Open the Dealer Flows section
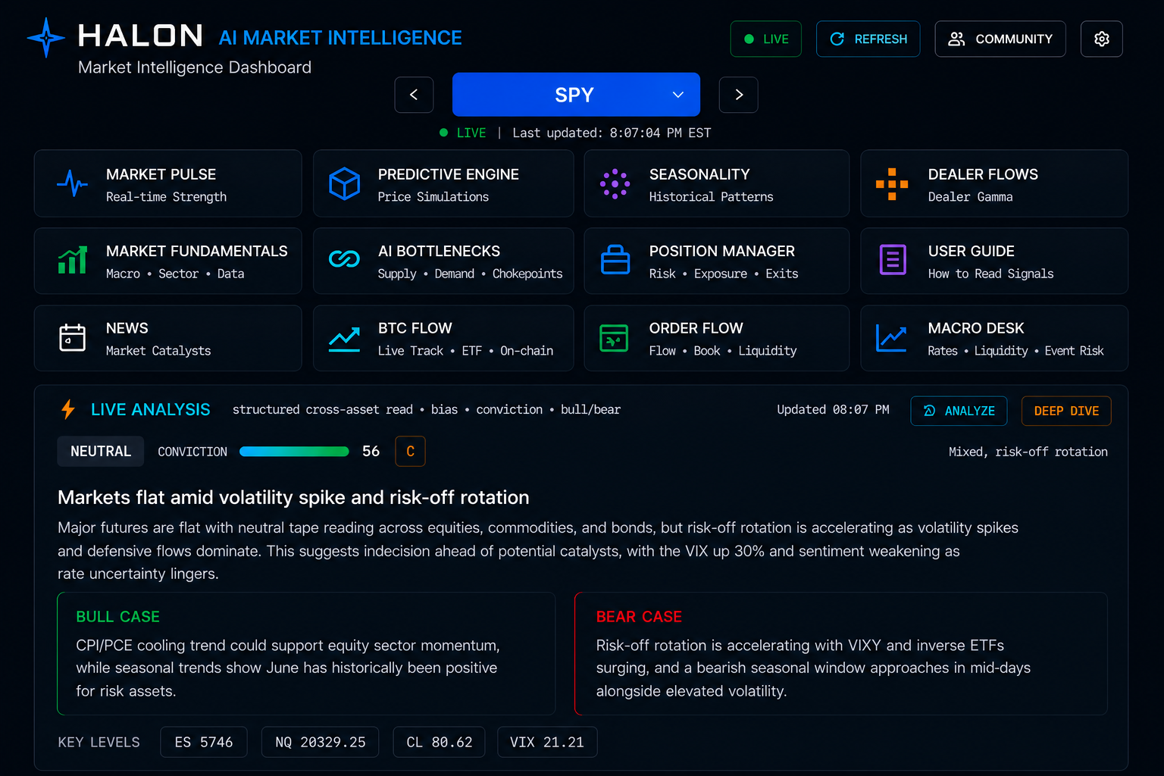Screen dimensions: 1164x776 994,183
